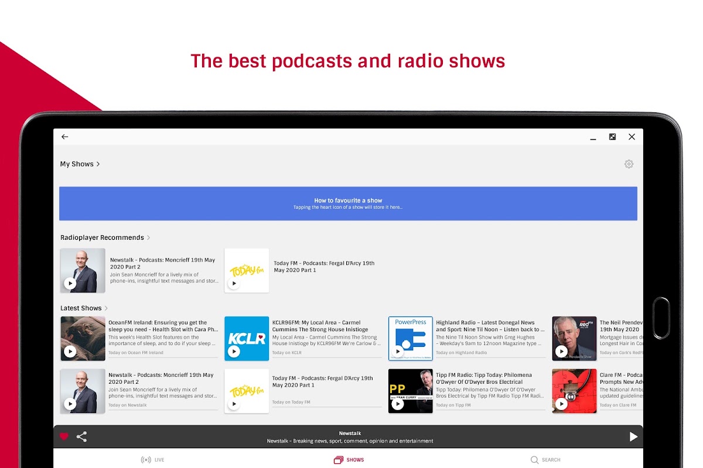Open the Today FM logo thumbnail in Latest Shows
The image size is (703, 468).
247,391
